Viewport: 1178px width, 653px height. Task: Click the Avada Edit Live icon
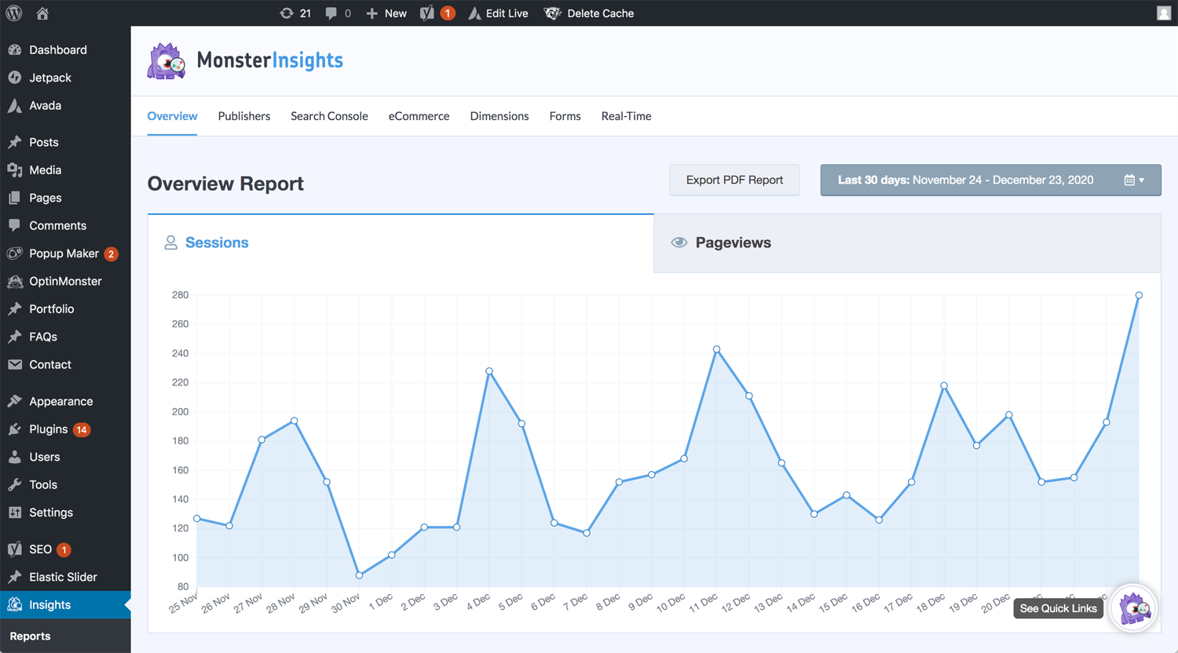point(474,13)
